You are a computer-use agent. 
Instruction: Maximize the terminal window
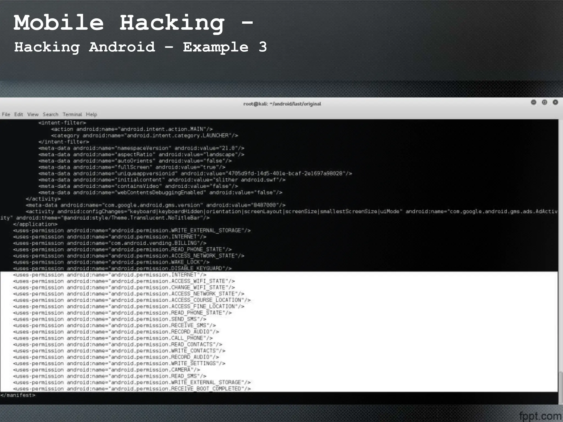coord(544,102)
